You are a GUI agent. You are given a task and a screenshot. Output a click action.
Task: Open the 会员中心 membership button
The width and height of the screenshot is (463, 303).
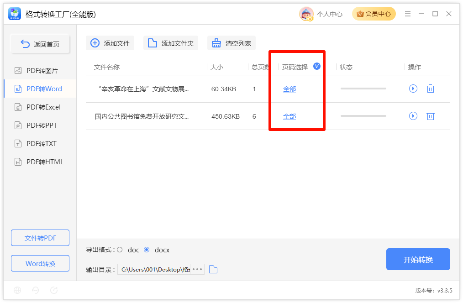click(374, 14)
